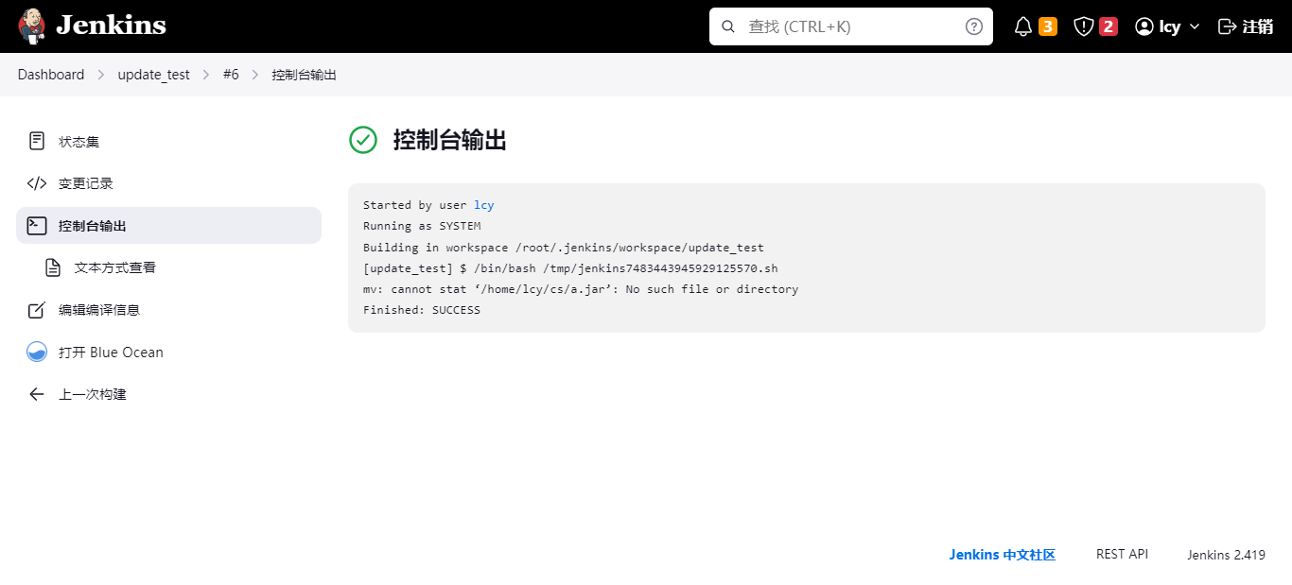Click the console terminal icon in sidebar
This screenshot has height=585, width=1292.
click(37, 225)
